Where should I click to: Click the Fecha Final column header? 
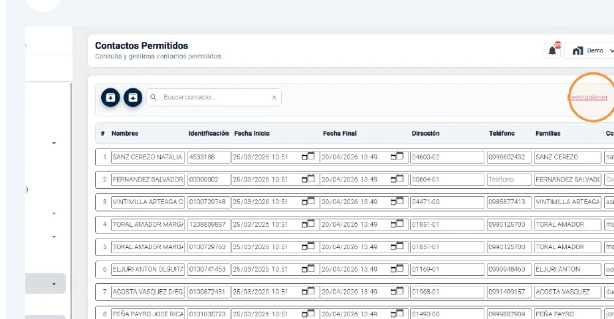click(340, 134)
